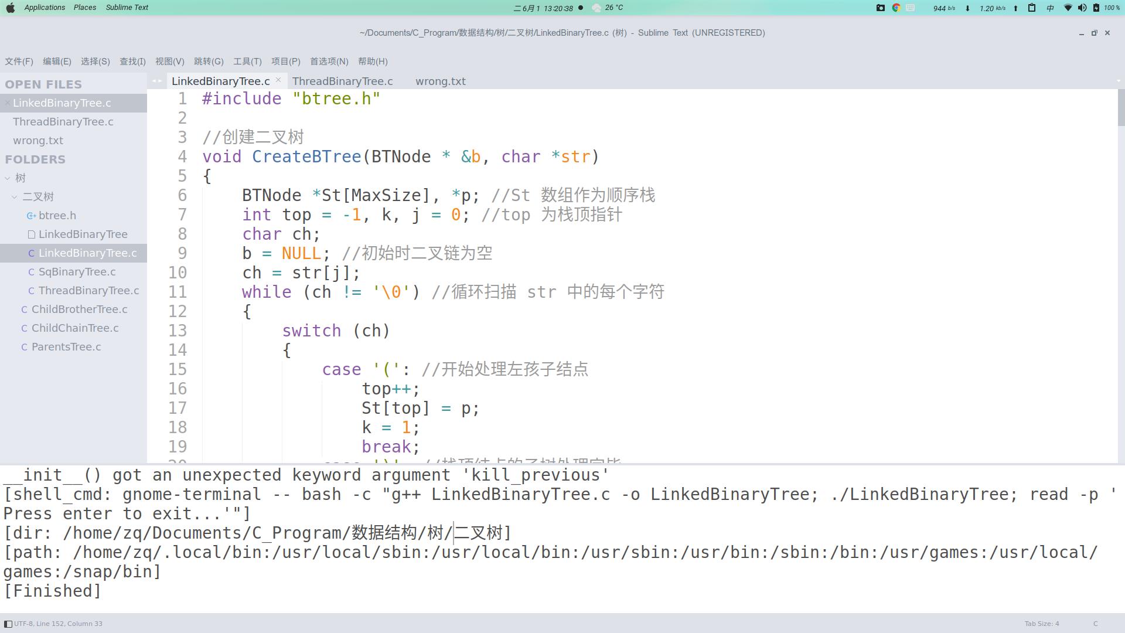This screenshot has height=633, width=1125.
Task: Click the btree.h file type icon
Action: (31, 216)
